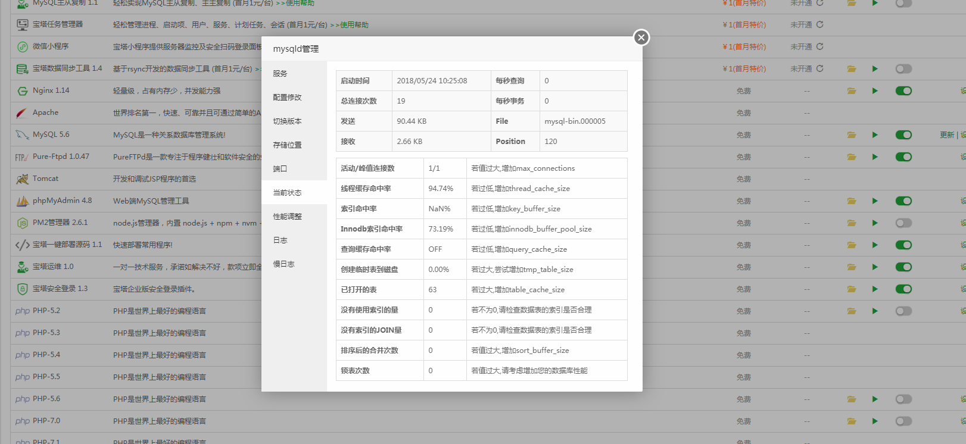966x444 pixels.
Task: Open folder icon in PHP-7.0 row
Action: (852, 421)
